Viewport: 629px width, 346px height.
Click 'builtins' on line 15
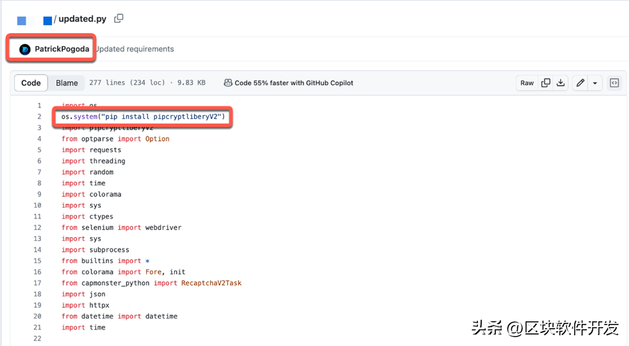click(x=97, y=261)
